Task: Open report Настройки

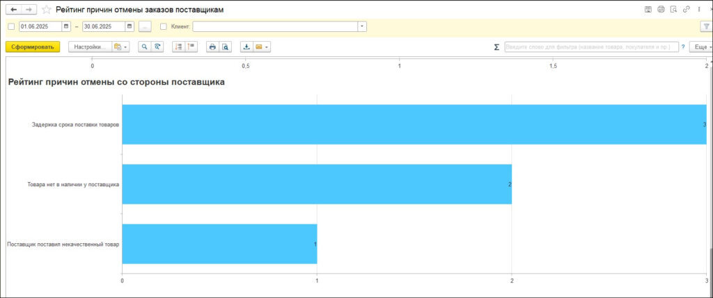Action: pos(90,47)
